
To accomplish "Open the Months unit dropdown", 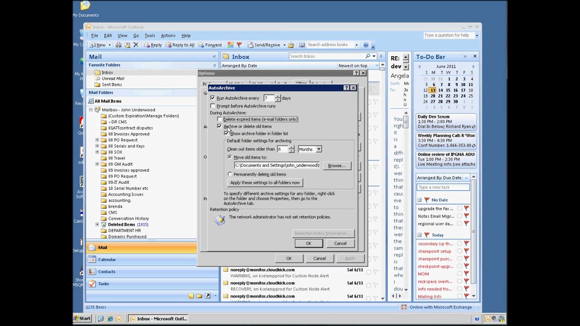I will 319,149.
